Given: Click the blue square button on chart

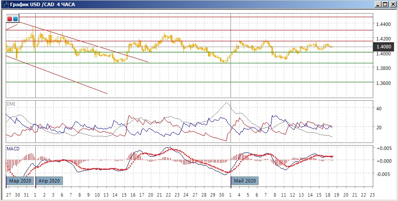Looking at the screenshot, I should click(15, 19).
